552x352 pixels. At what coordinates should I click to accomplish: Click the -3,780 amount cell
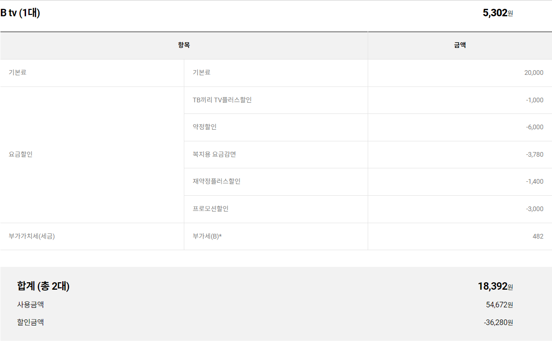click(x=534, y=154)
